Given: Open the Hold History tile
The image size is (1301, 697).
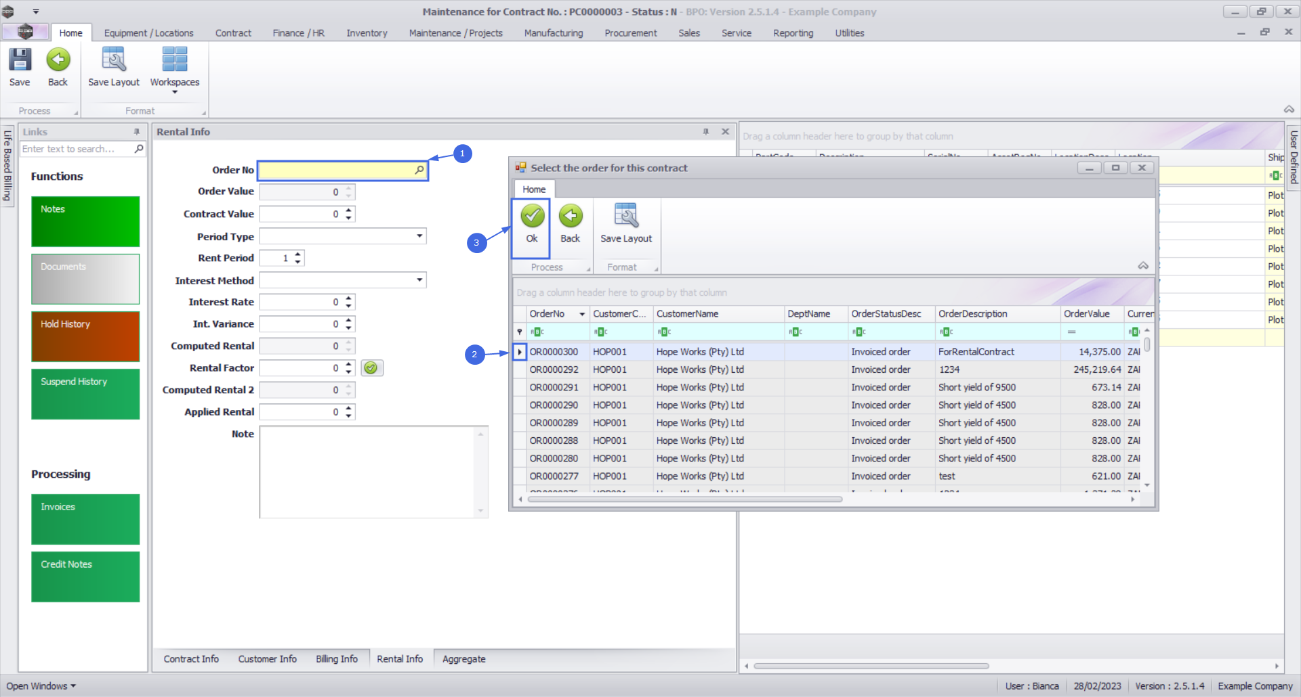Looking at the screenshot, I should [x=85, y=336].
